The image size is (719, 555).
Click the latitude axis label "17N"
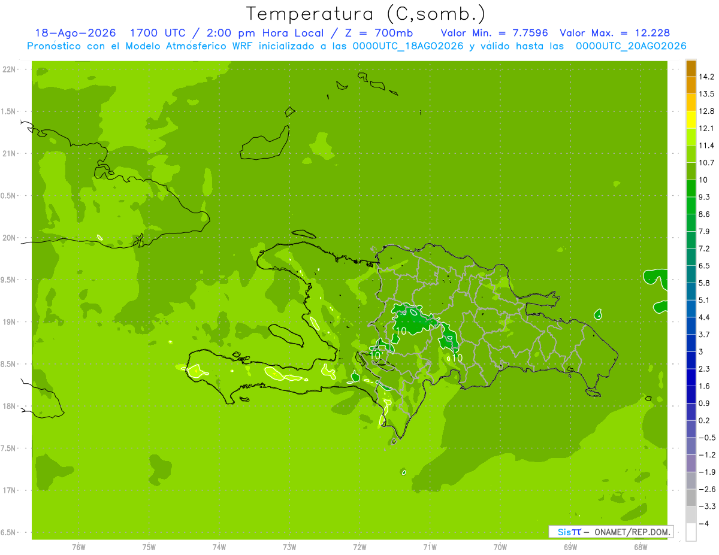coord(10,490)
